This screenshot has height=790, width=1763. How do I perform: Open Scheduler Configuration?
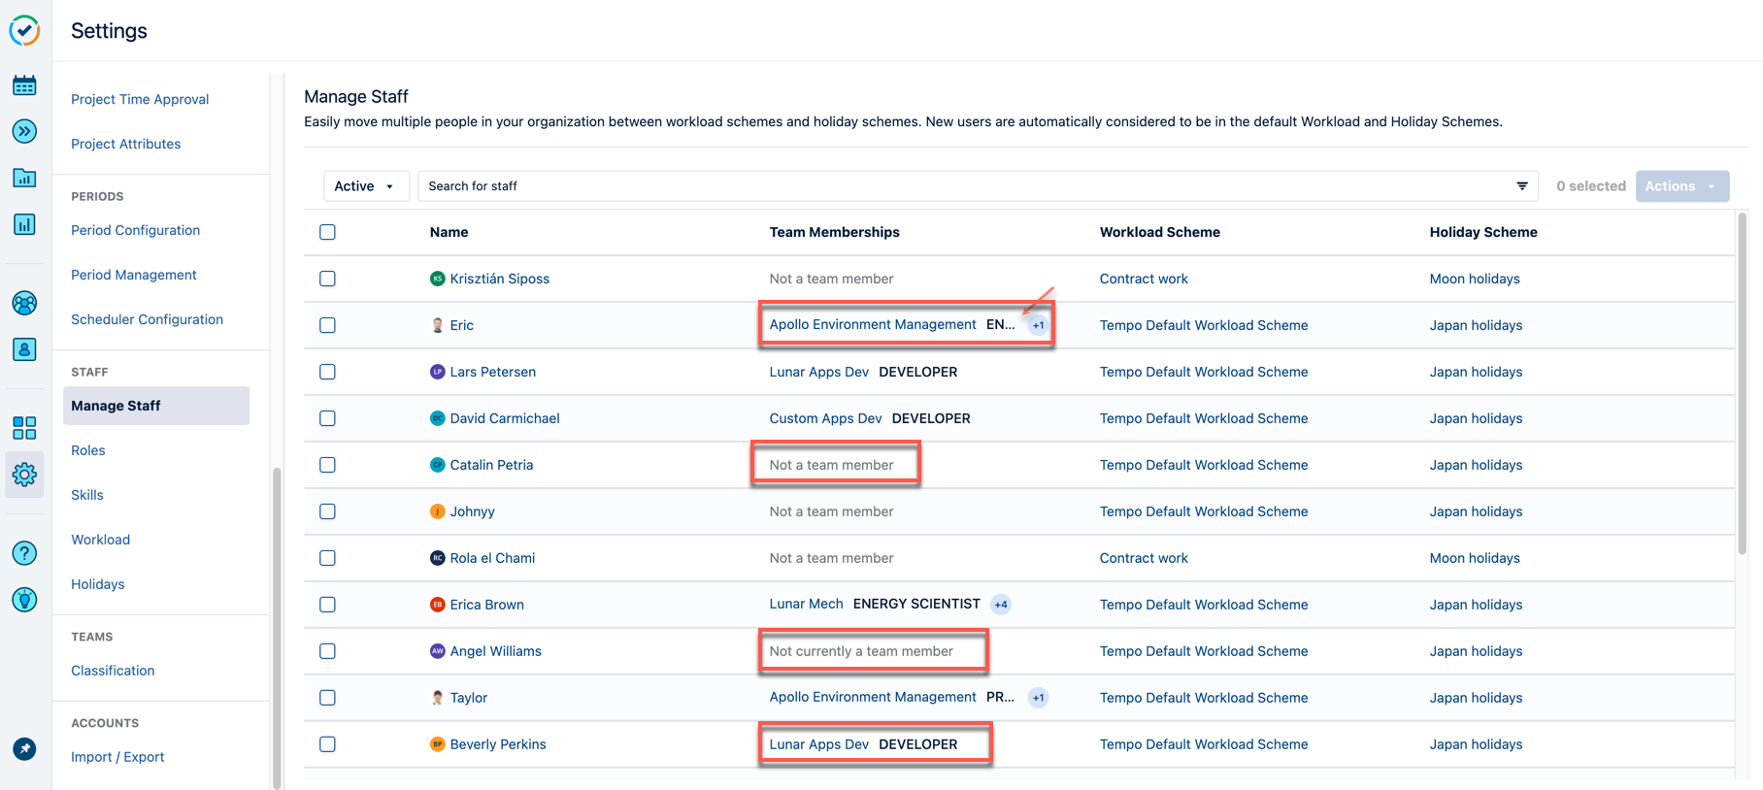pyautogui.click(x=147, y=319)
